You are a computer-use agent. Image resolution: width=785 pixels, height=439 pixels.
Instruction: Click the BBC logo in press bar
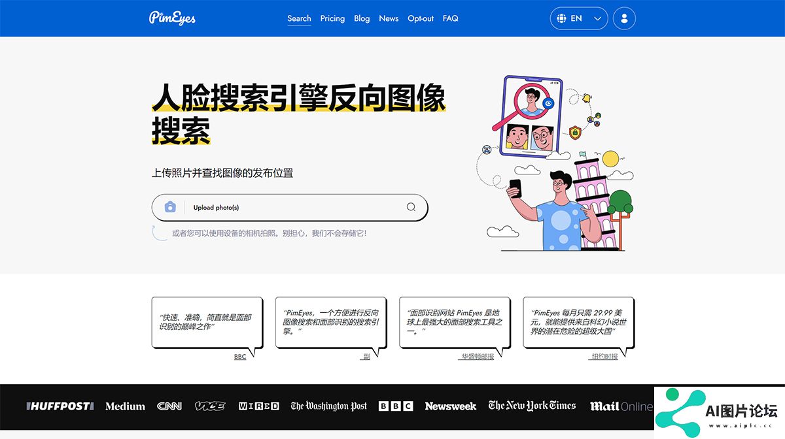(x=396, y=406)
